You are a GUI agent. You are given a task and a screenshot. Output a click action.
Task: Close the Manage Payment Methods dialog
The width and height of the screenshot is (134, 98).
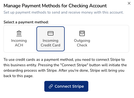coord(129,3)
